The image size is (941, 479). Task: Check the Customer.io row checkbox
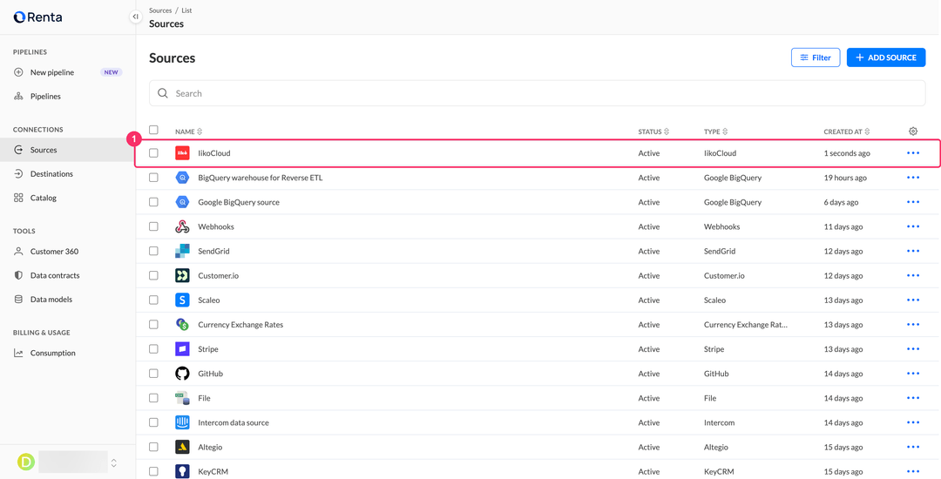[153, 276]
